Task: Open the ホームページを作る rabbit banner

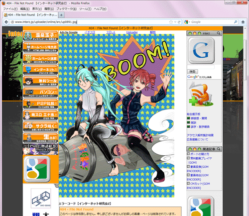Action: (40, 47)
